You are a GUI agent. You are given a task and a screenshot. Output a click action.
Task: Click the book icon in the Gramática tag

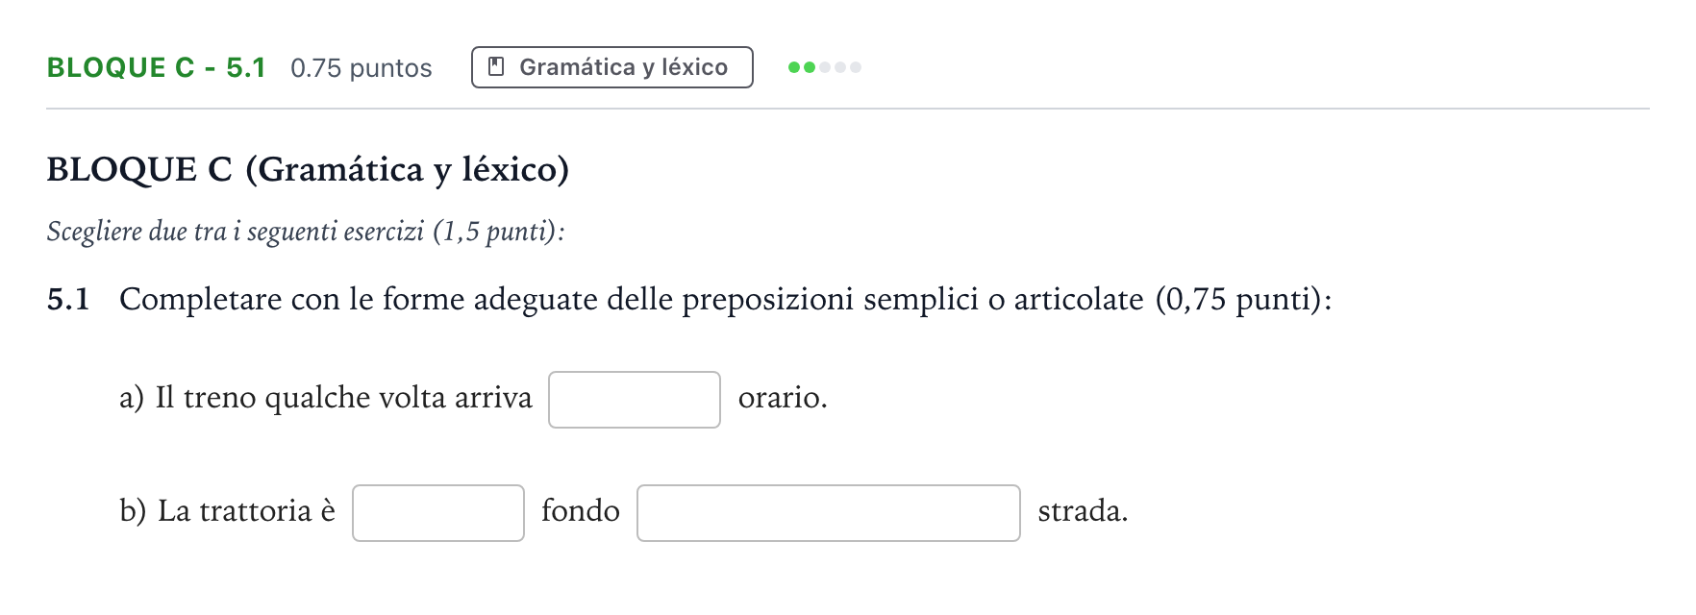click(x=496, y=67)
